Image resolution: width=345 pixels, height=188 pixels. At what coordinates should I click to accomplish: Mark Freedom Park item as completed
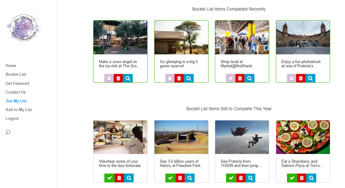pyautogui.click(x=170, y=178)
